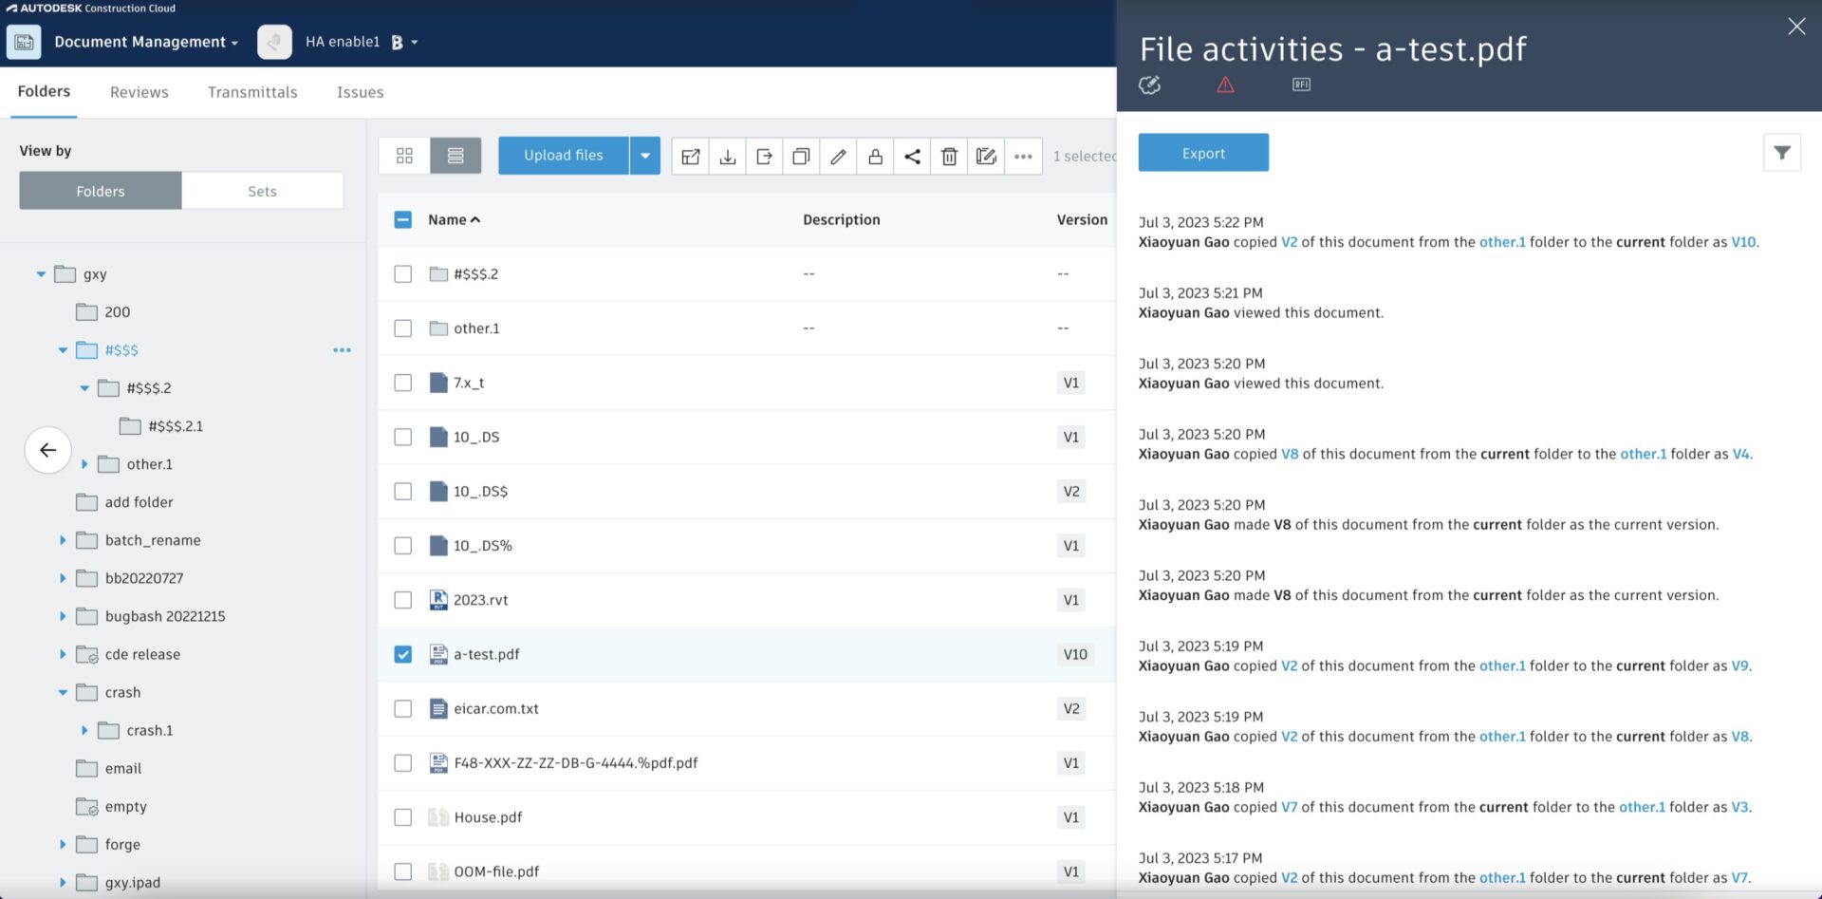Collapse the crash folder in tree
This screenshot has width=1822, height=899.
point(63,693)
